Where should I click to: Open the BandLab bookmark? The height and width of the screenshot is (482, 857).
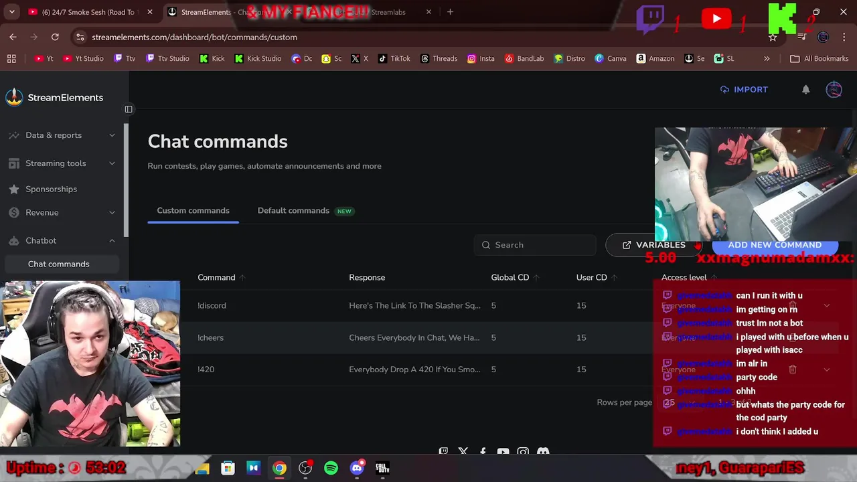click(x=524, y=58)
